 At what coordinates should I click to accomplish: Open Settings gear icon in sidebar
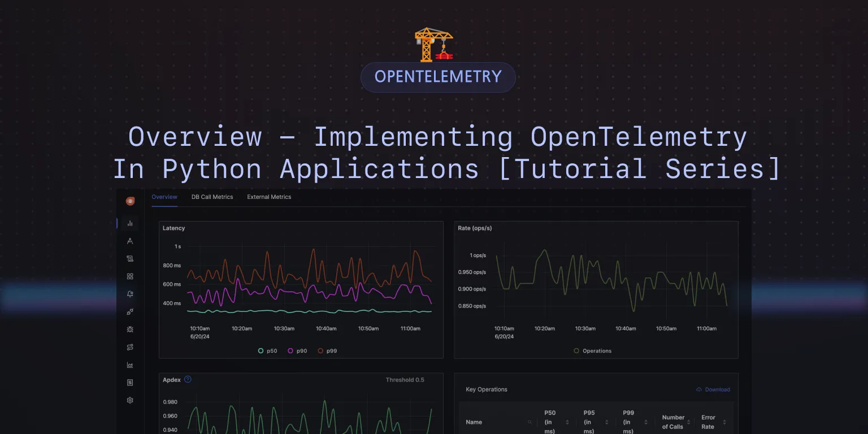point(130,400)
